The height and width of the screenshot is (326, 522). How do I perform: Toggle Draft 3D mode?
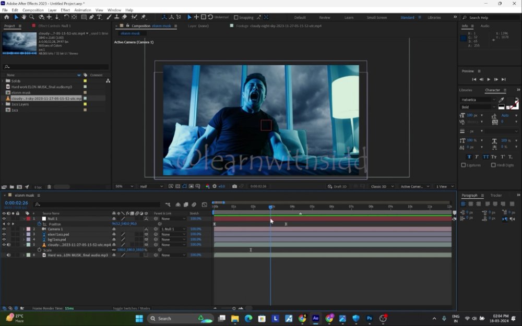(x=337, y=186)
